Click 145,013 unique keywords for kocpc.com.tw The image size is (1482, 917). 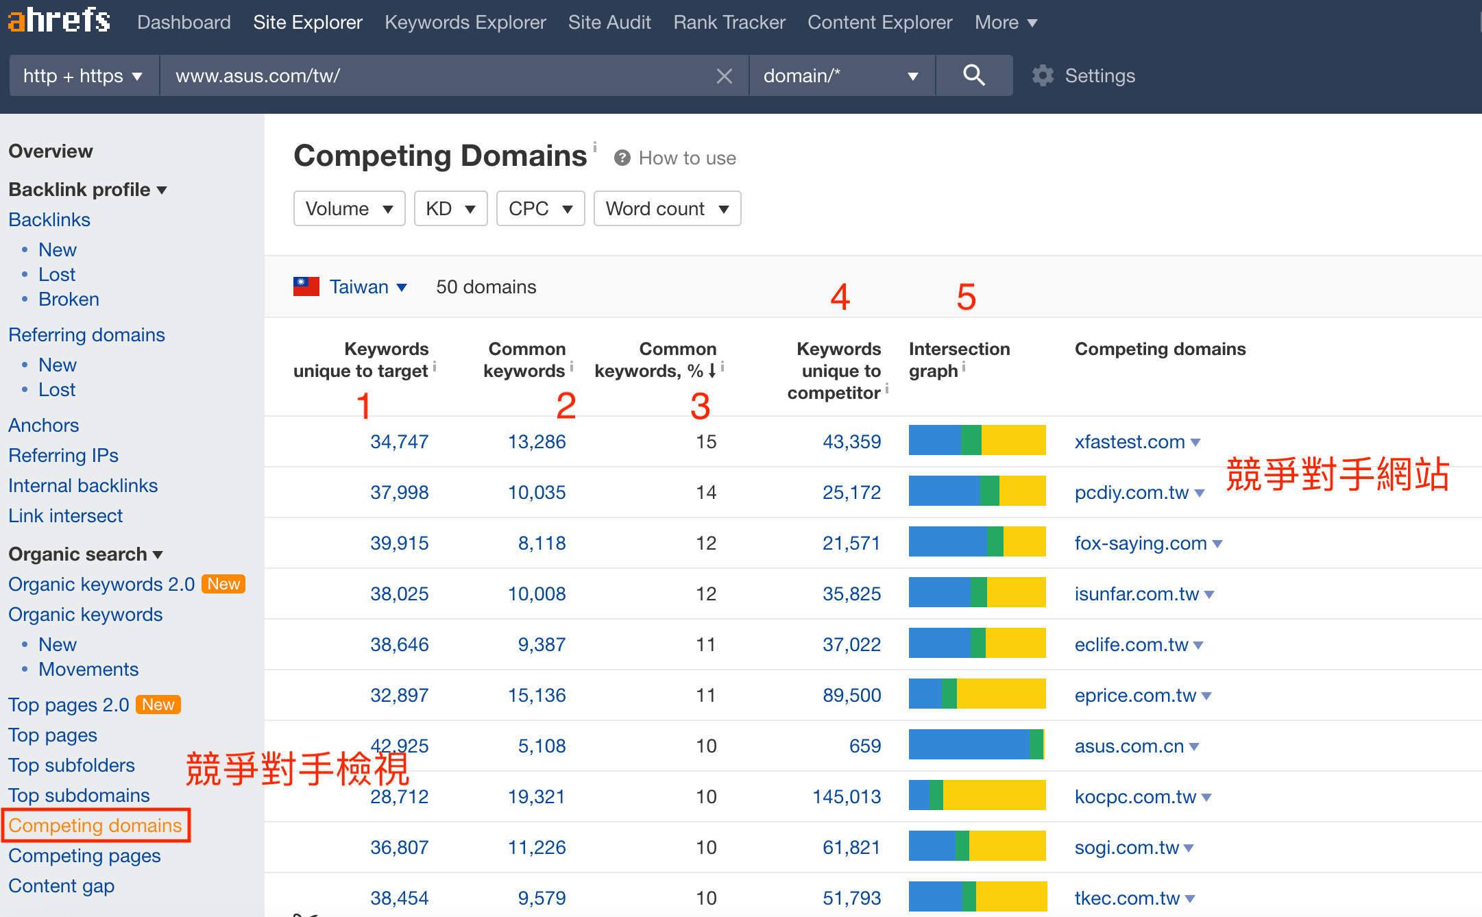point(847,796)
